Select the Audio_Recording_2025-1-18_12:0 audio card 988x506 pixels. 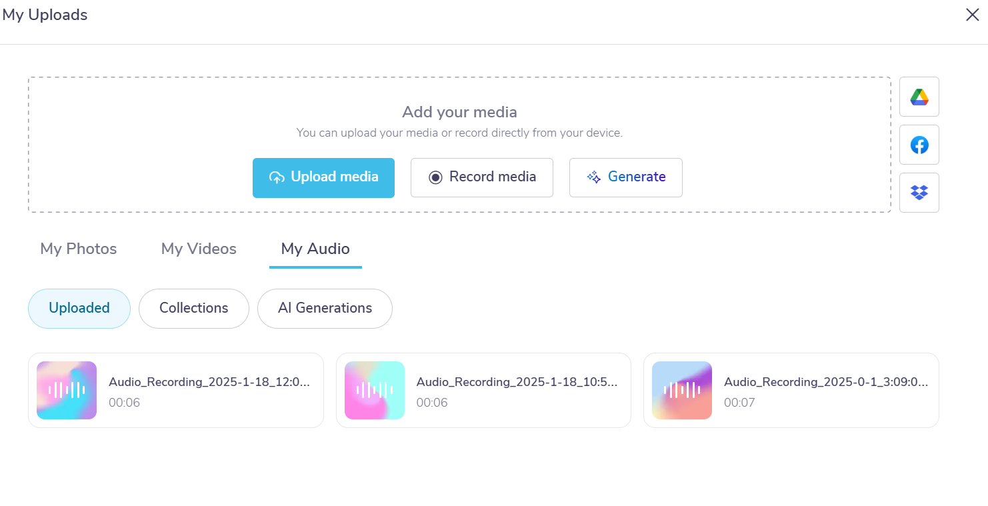175,390
